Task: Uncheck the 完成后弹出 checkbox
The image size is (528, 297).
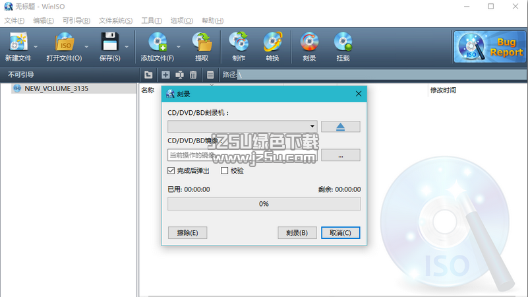Action: (171, 170)
